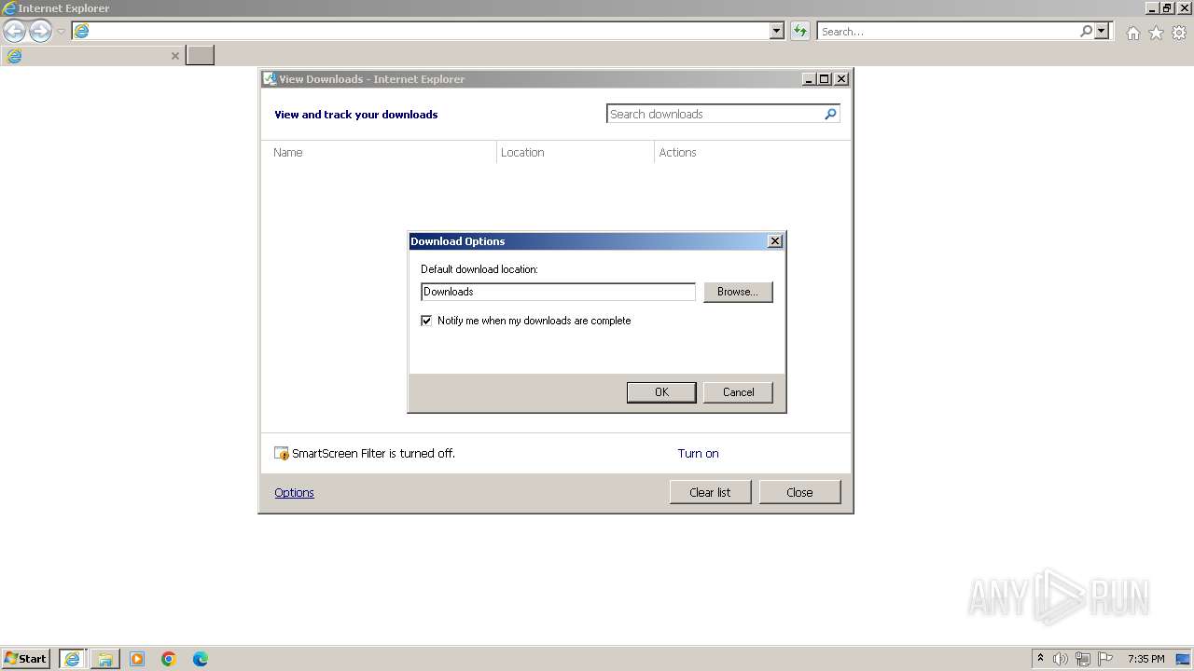
Task: Open the Home page icon
Action: [x=1132, y=33]
